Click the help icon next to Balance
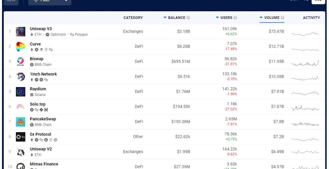 click(x=189, y=18)
